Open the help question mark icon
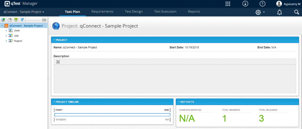This screenshot has width=302, height=129. [262, 4]
